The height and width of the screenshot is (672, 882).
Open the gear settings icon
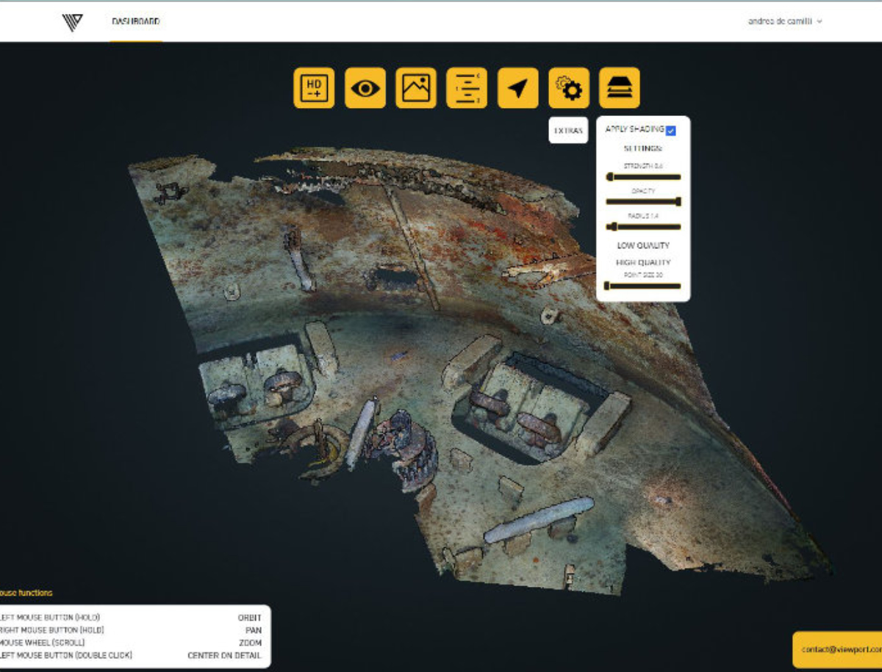click(x=569, y=88)
